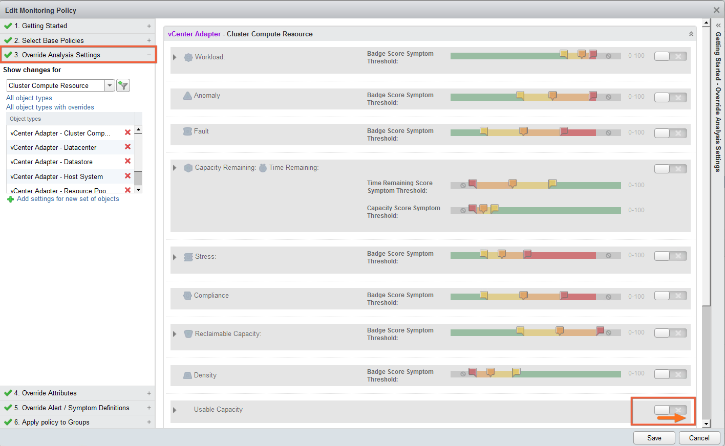
Task: Click the Fault badge icon
Action: point(187,131)
